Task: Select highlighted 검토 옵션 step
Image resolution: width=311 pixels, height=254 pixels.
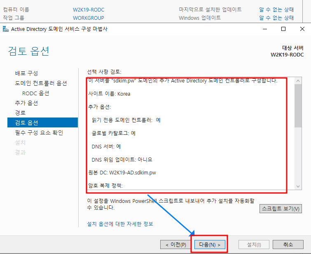Action: click(42, 122)
